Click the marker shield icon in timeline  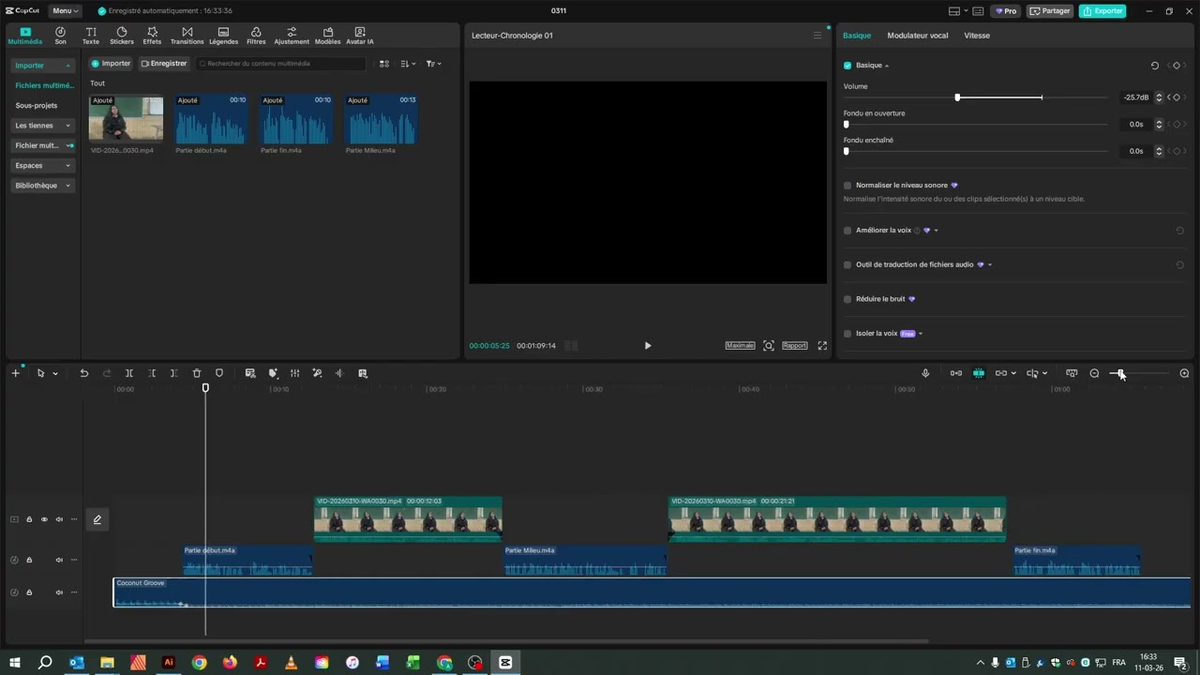[x=219, y=373]
